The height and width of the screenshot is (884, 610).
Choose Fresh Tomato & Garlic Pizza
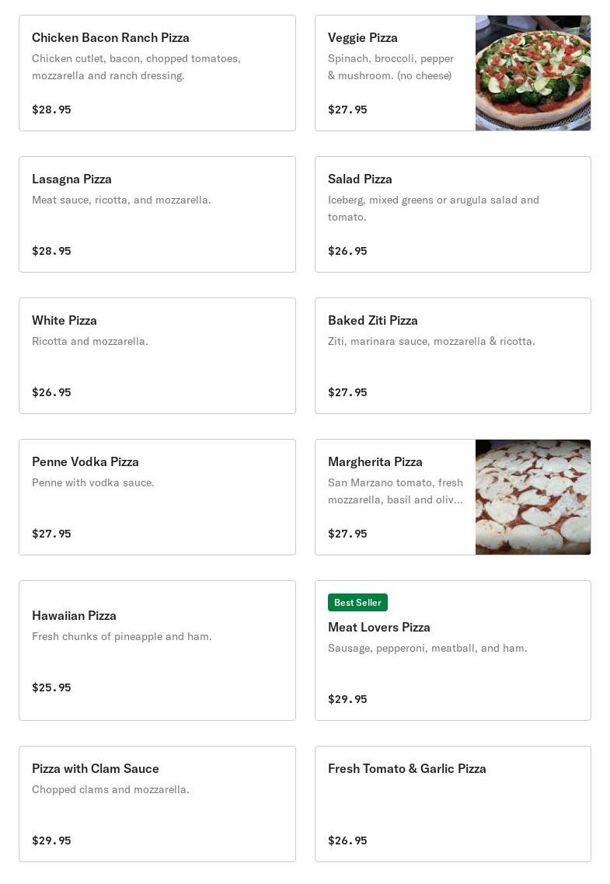(452, 804)
